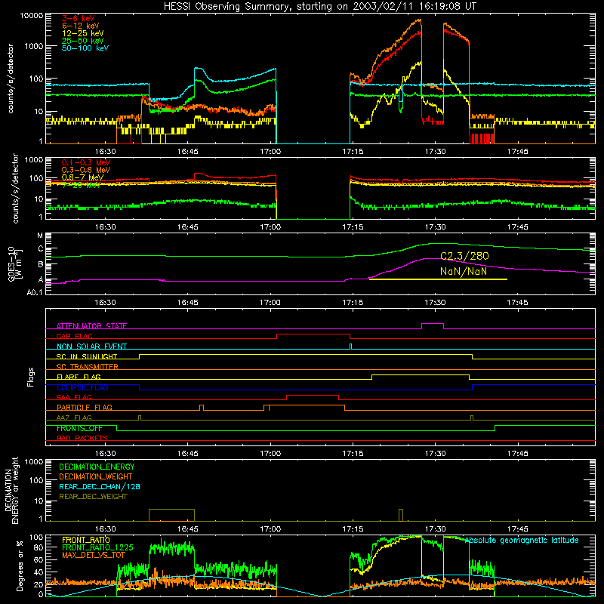Click the DECIMATION_ENERGY legend label
Viewport: 604px width, 604px height.
click(x=97, y=467)
